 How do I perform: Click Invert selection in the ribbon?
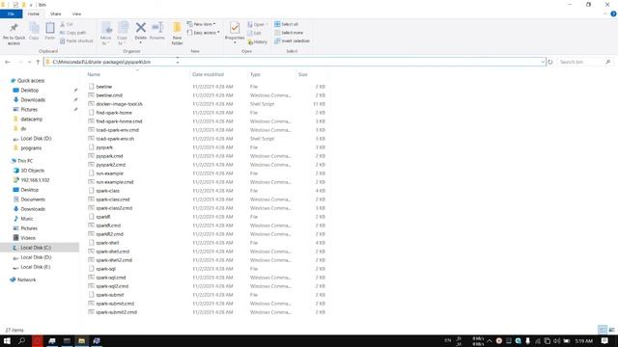(x=292, y=40)
